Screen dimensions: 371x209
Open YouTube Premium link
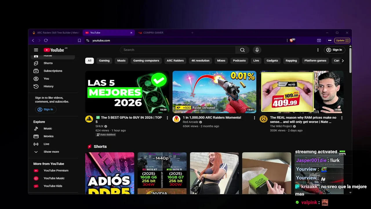pos(53,170)
